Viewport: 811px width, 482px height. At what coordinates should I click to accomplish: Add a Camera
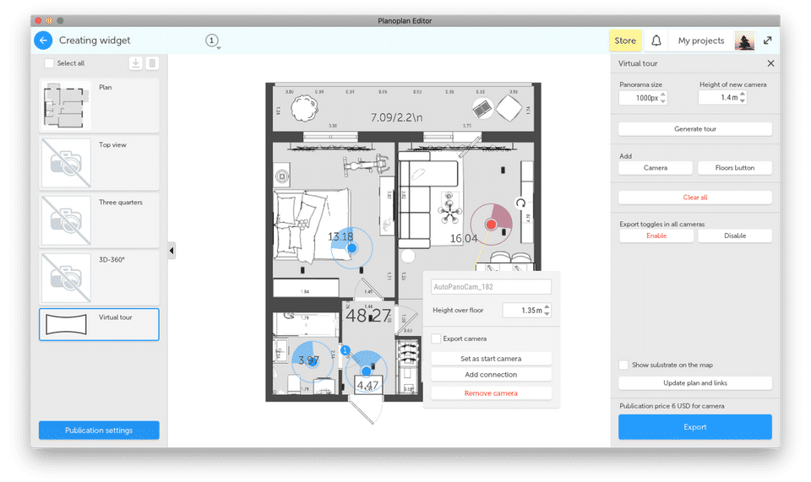click(x=656, y=167)
